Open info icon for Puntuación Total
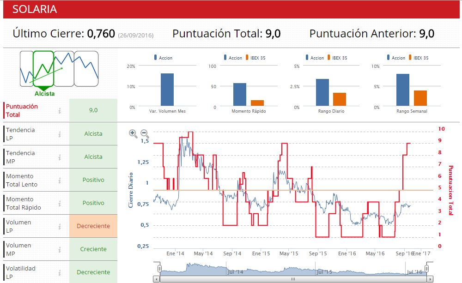Screen dimensions: 462x283 60,111
